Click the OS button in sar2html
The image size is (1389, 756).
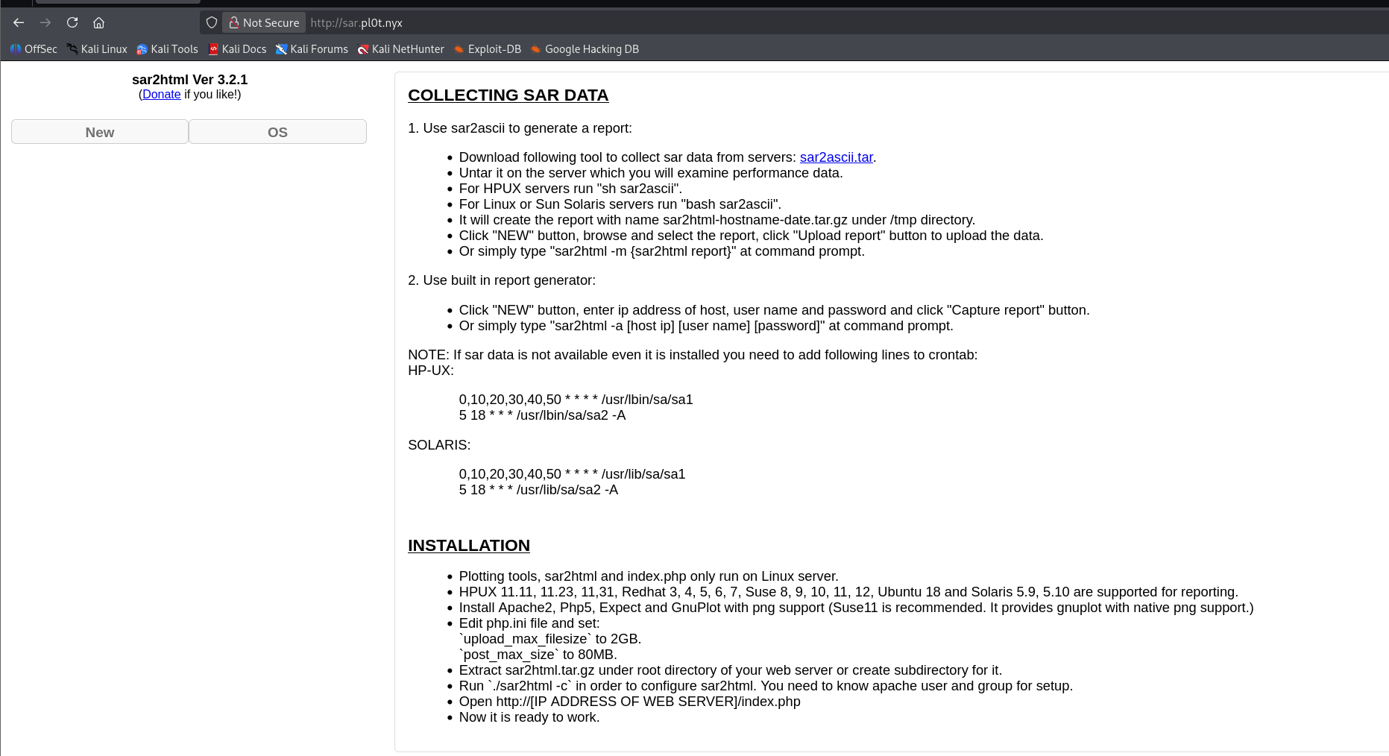tap(277, 132)
